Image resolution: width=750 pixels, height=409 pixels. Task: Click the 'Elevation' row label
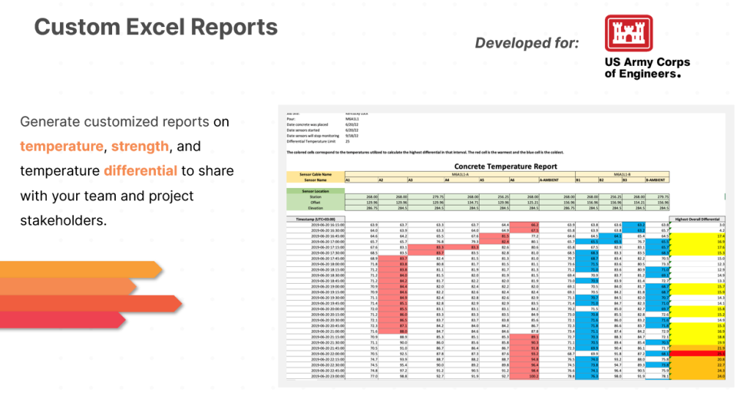coord(316,209)
